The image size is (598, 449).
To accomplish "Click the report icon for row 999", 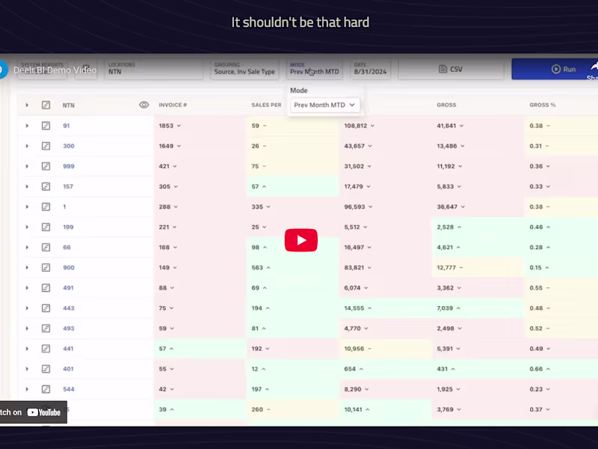I will point(46,166).
